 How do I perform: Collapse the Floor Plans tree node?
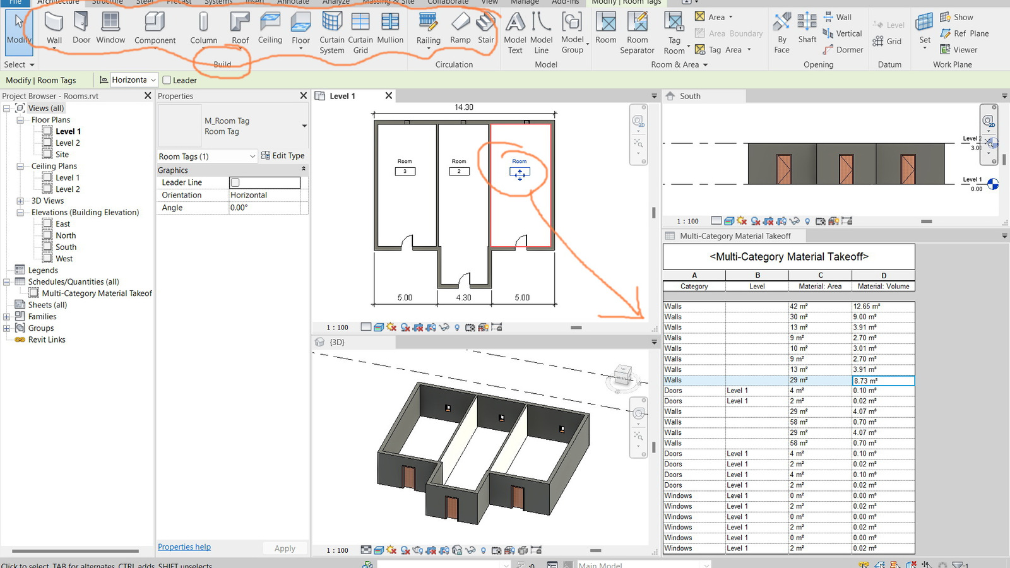point(20,120)
